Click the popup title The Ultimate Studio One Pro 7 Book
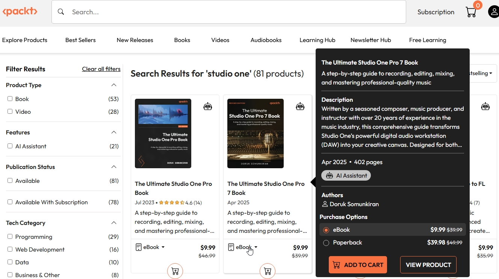The image size is (499, 279). coord(370,63)
